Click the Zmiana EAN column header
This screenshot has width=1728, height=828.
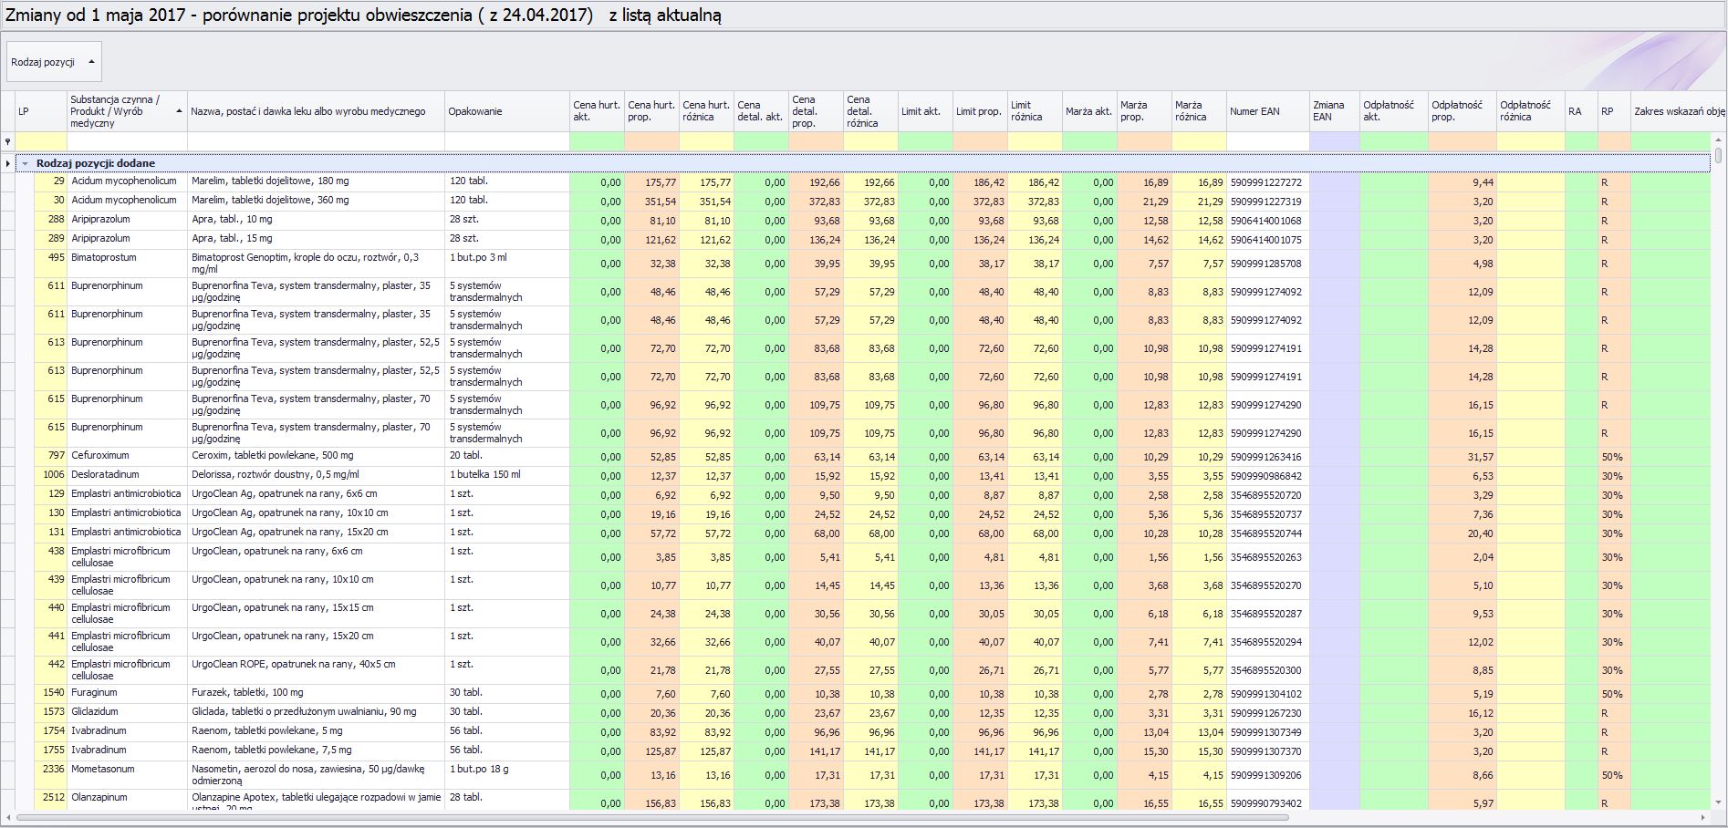pyautogui.click(x=1333, y=111)
